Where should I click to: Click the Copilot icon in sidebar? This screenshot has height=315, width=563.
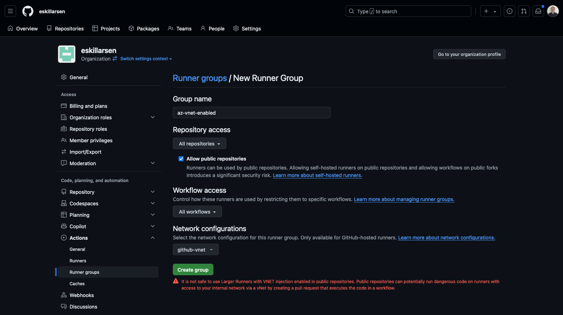click(x=64, y=226)
